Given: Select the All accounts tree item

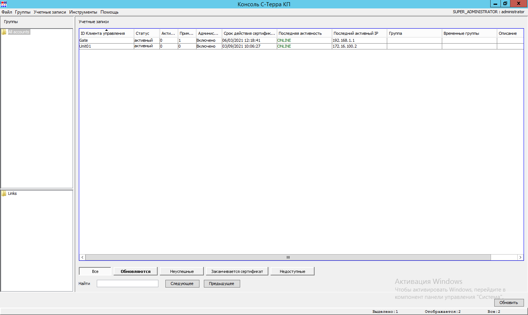Looking at the screenshot, I should (x=19, y=32).
